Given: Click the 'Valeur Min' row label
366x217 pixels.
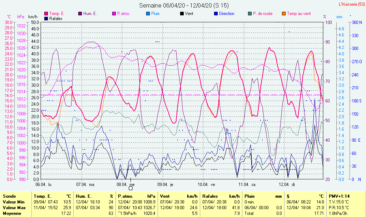Looking at the screenshot, I should [14, 202].
